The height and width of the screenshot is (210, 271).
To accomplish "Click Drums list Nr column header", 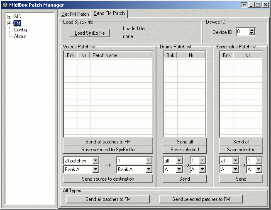I will tap(191, 55).
